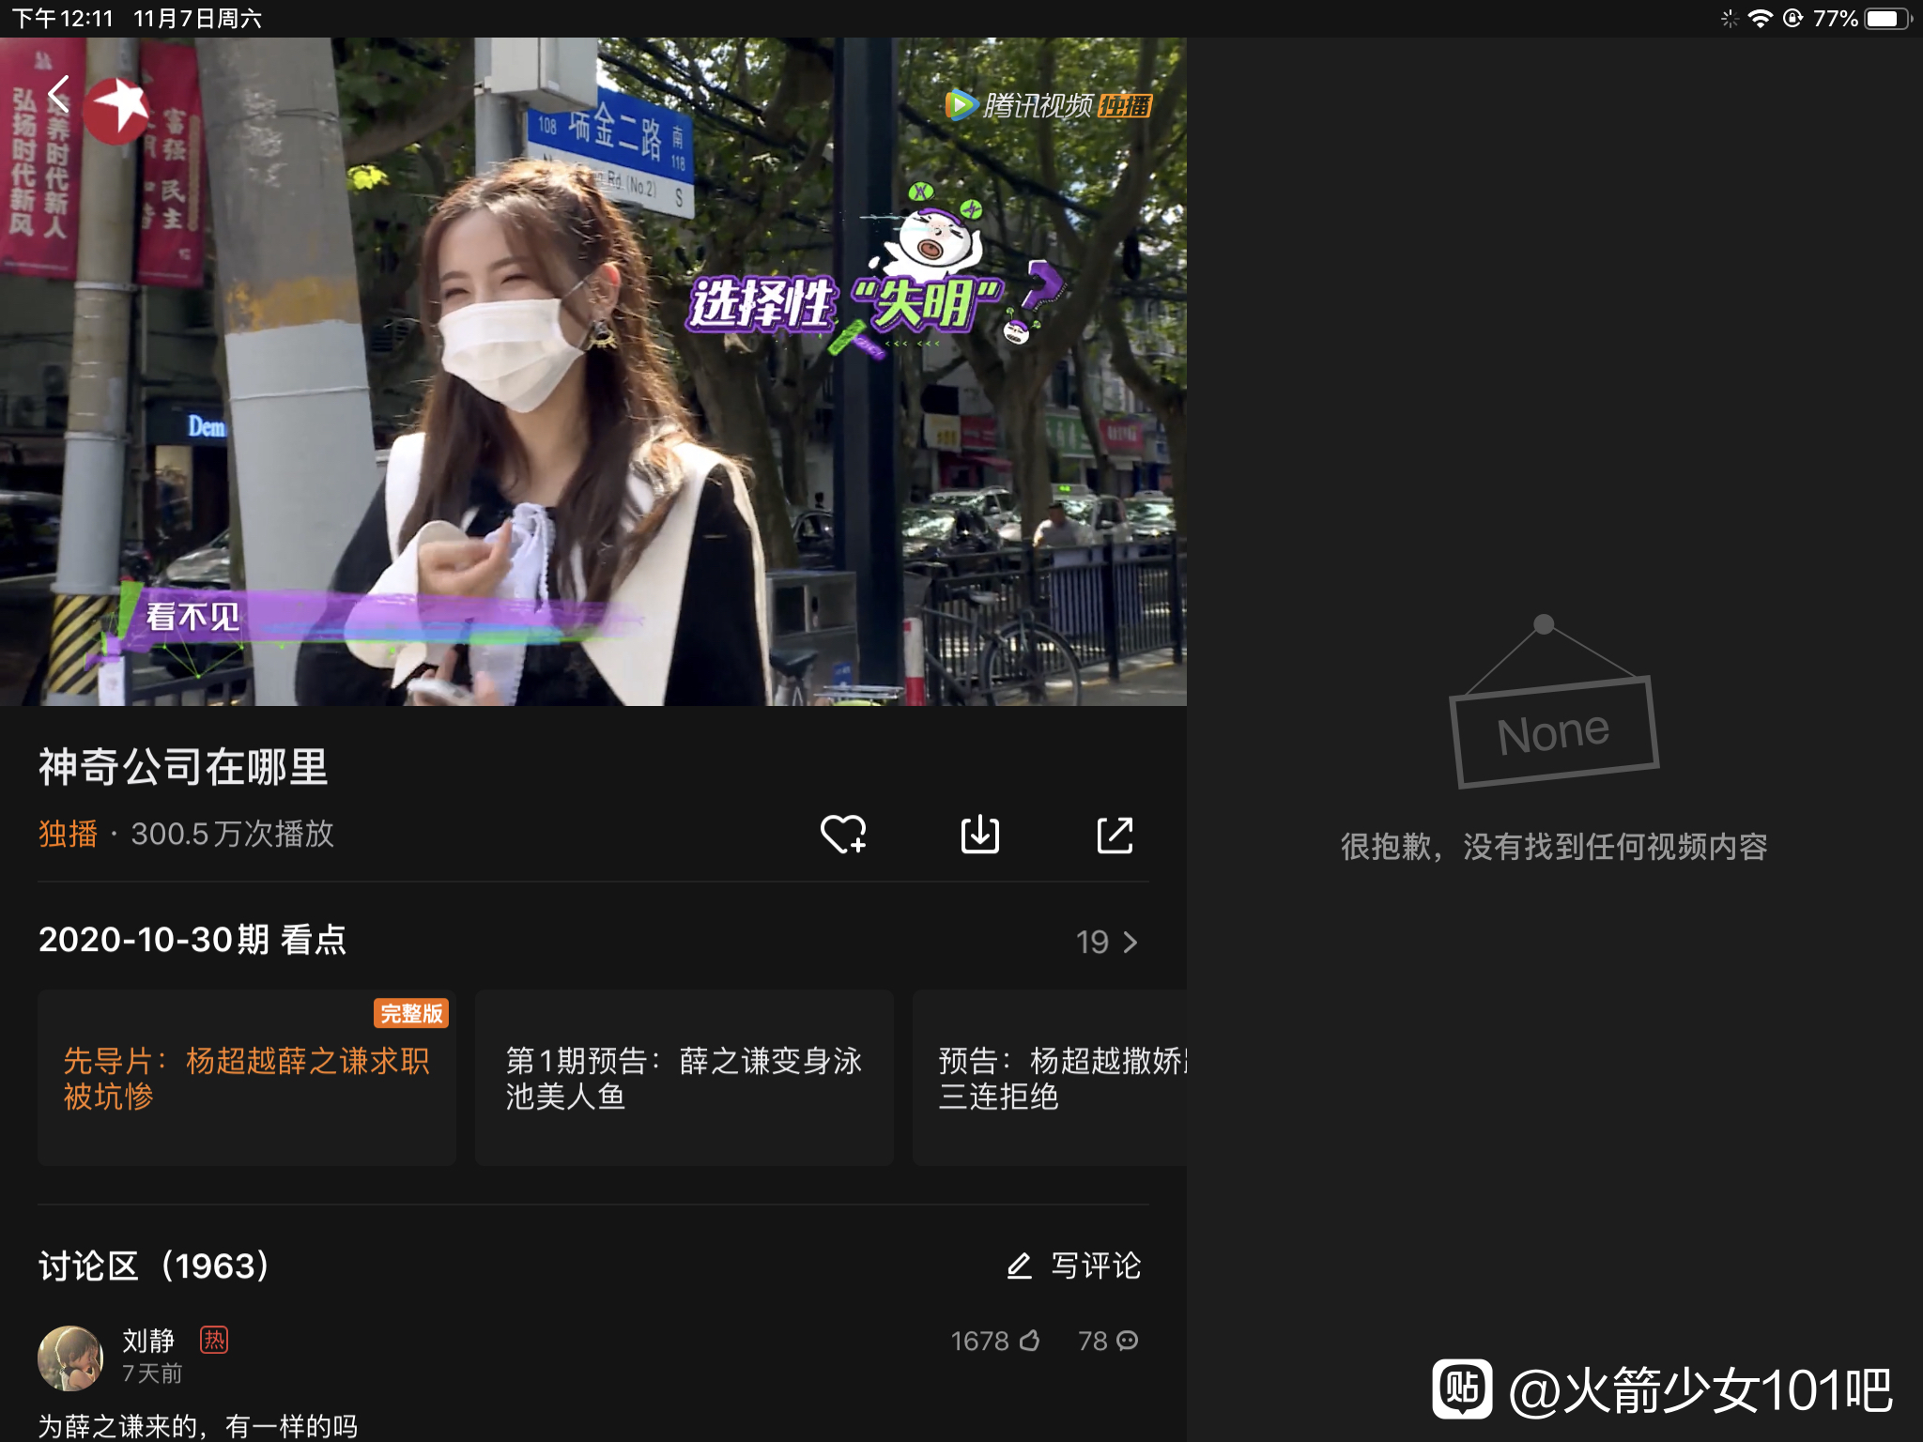The height and width of the screenshot is (1442, 1923).
Task: Tap the Wi-Fi status bar icon
Action: (x=1760, y=19)
